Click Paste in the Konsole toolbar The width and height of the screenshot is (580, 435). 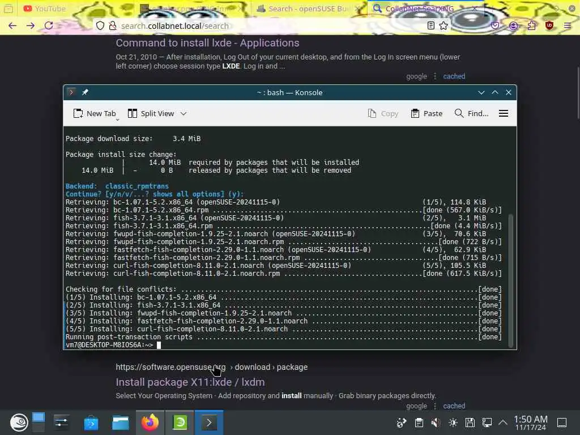point(427,113)
